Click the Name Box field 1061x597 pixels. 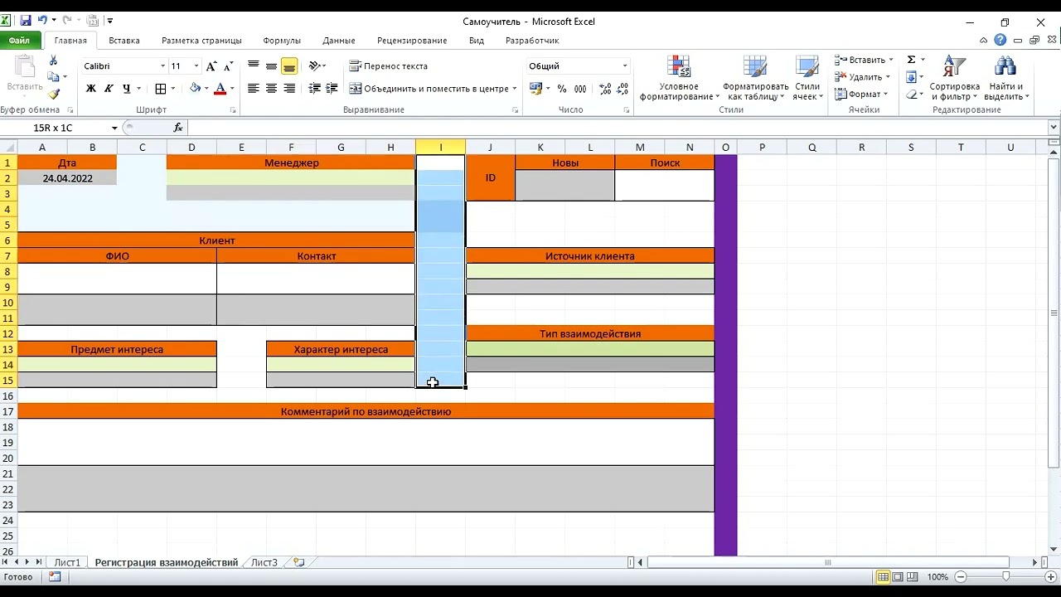pyautogui.click(x=58, y=128)
